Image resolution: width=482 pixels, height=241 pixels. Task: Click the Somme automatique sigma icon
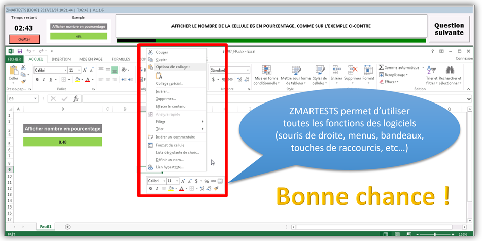[381, 67]
